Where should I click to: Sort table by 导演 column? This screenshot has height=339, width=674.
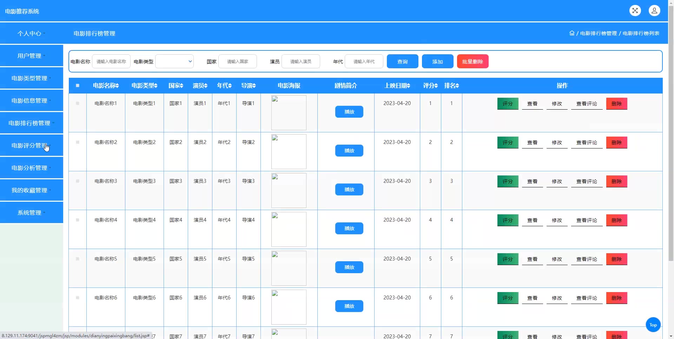(x=249, y=85)
